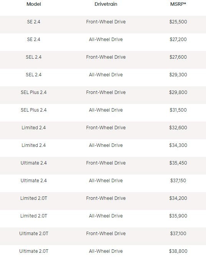Click the $27,200 price for SE 2.4
The image size is (206, 257).
178,40
